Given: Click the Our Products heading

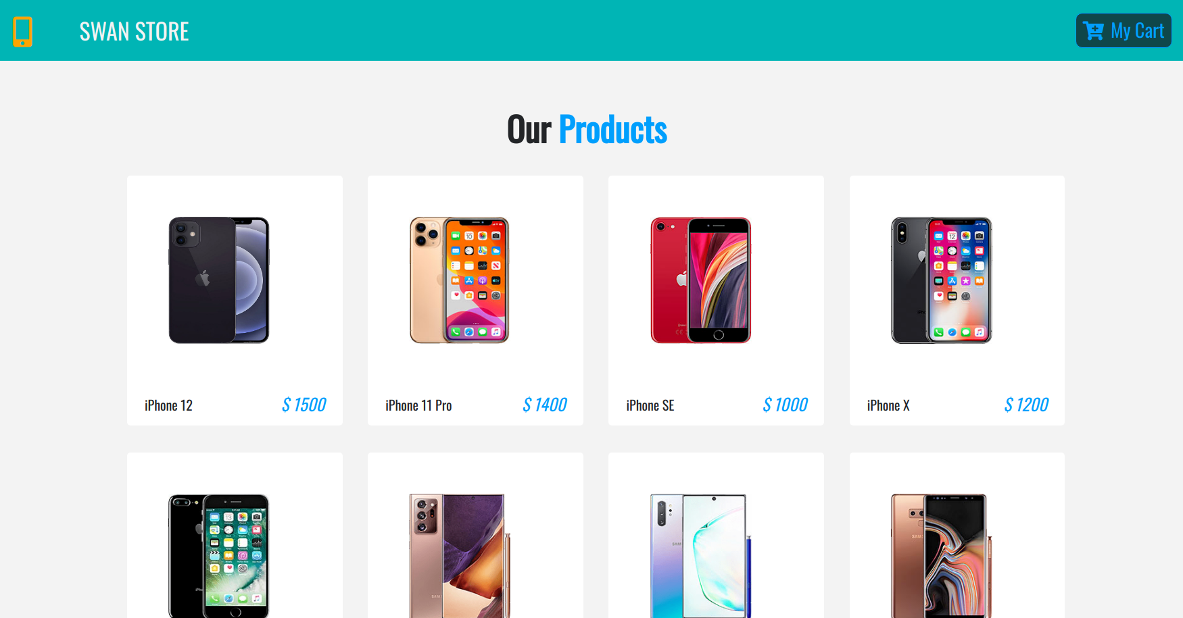Looking at the screenshot, I should 587,129.
